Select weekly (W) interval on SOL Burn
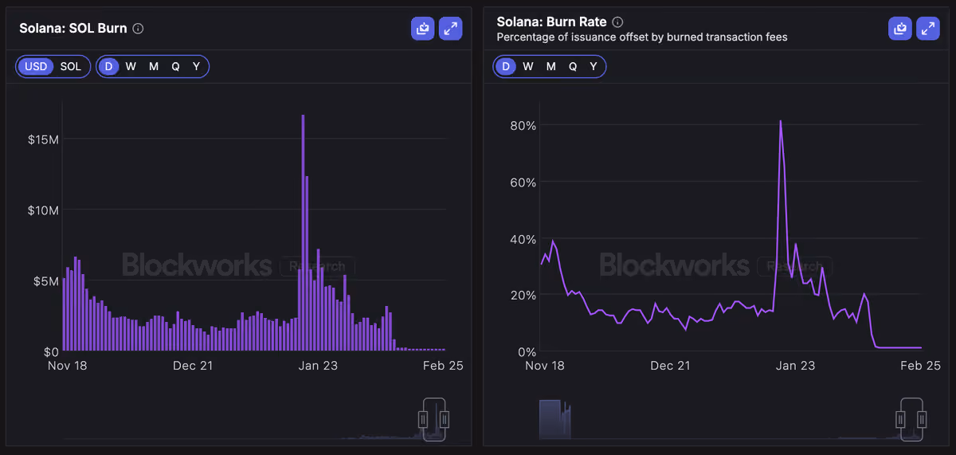This screenshot has width=956, height=455. [x=131, y=66]
